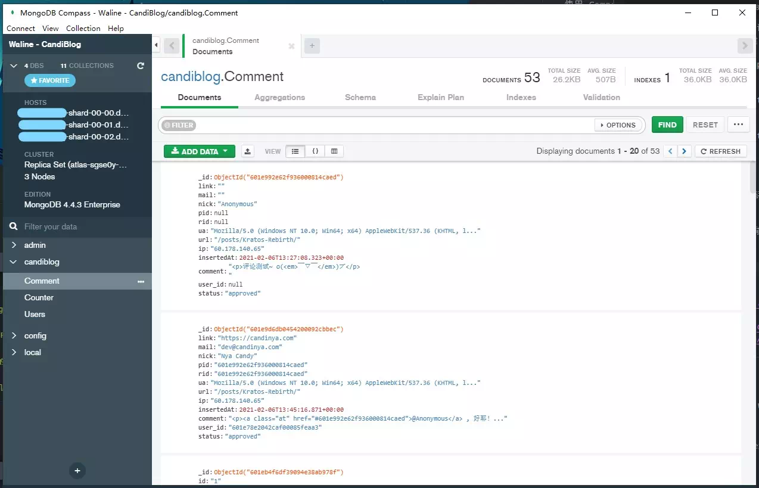Open the Indexes tab
The image size is (759, 488).
(521, 97)
